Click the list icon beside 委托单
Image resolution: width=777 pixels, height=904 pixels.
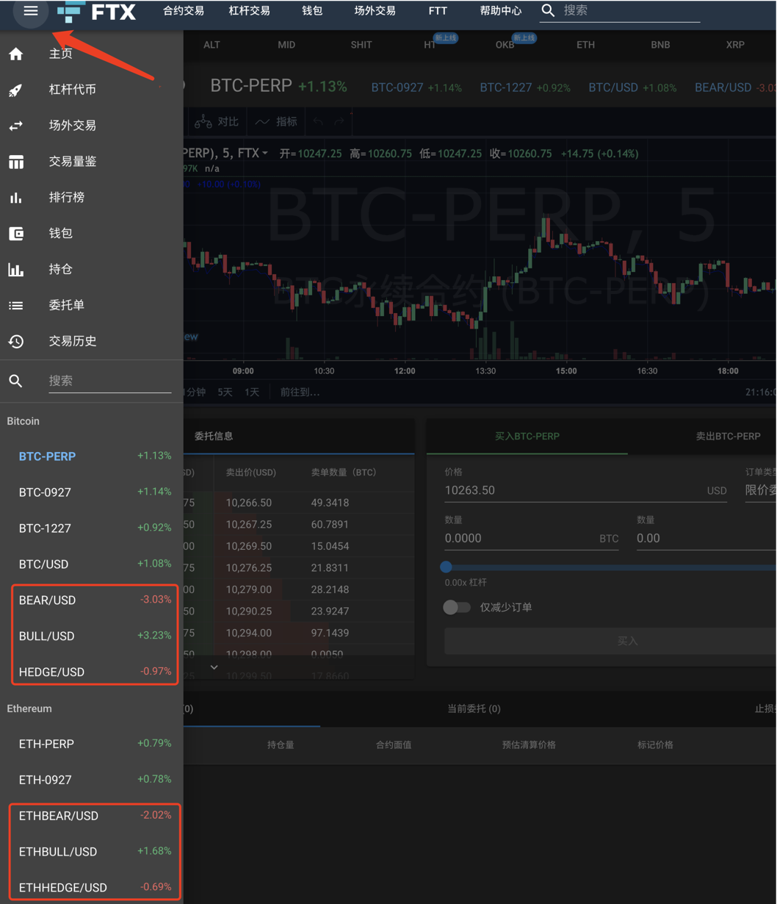[x=16, y=306]
